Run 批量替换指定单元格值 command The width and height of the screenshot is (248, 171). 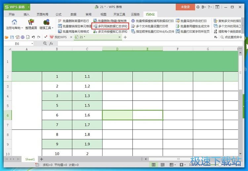pos(75,26)
